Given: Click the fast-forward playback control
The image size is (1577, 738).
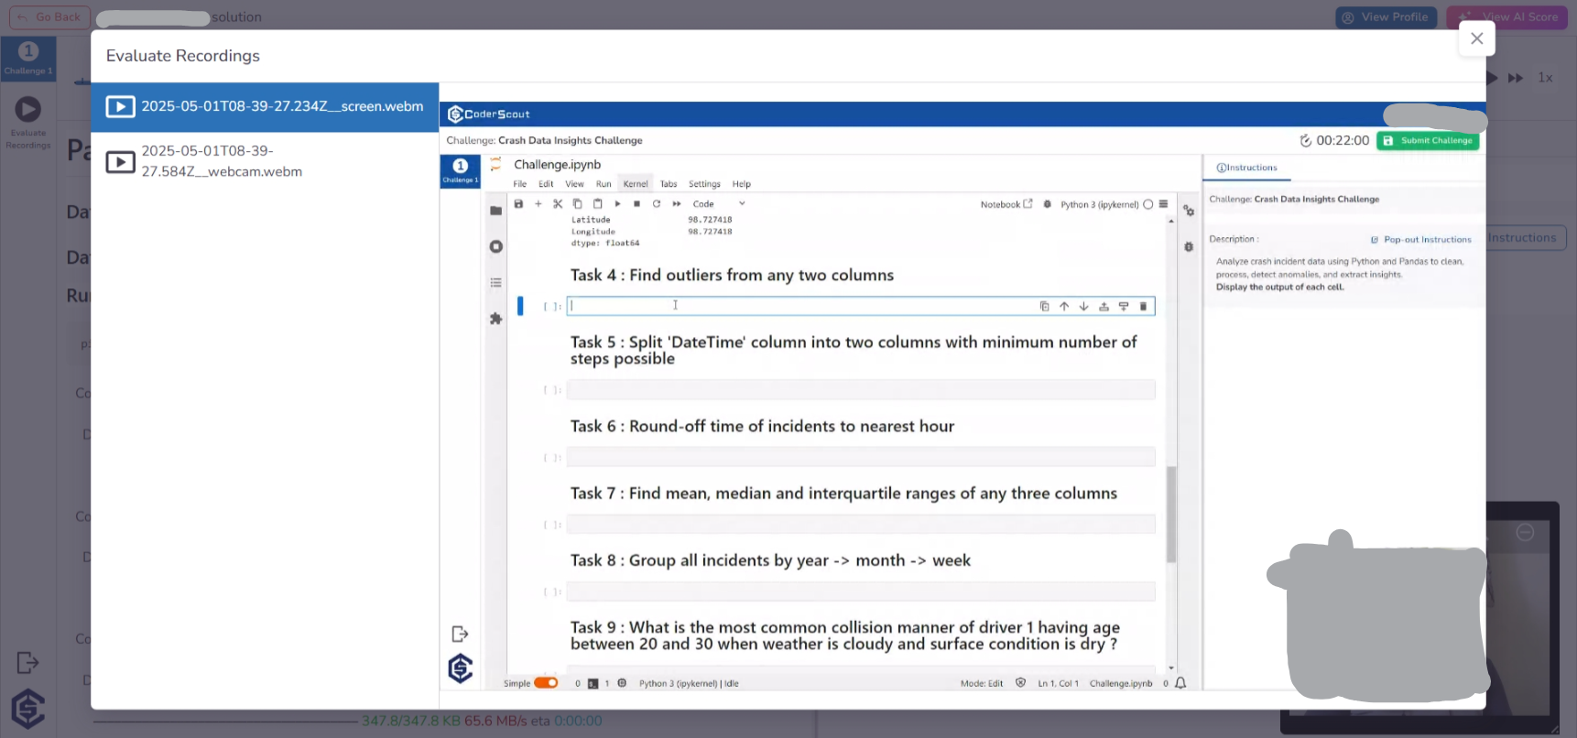Looking at the screenshot, I should click(x=1516, y=78).
